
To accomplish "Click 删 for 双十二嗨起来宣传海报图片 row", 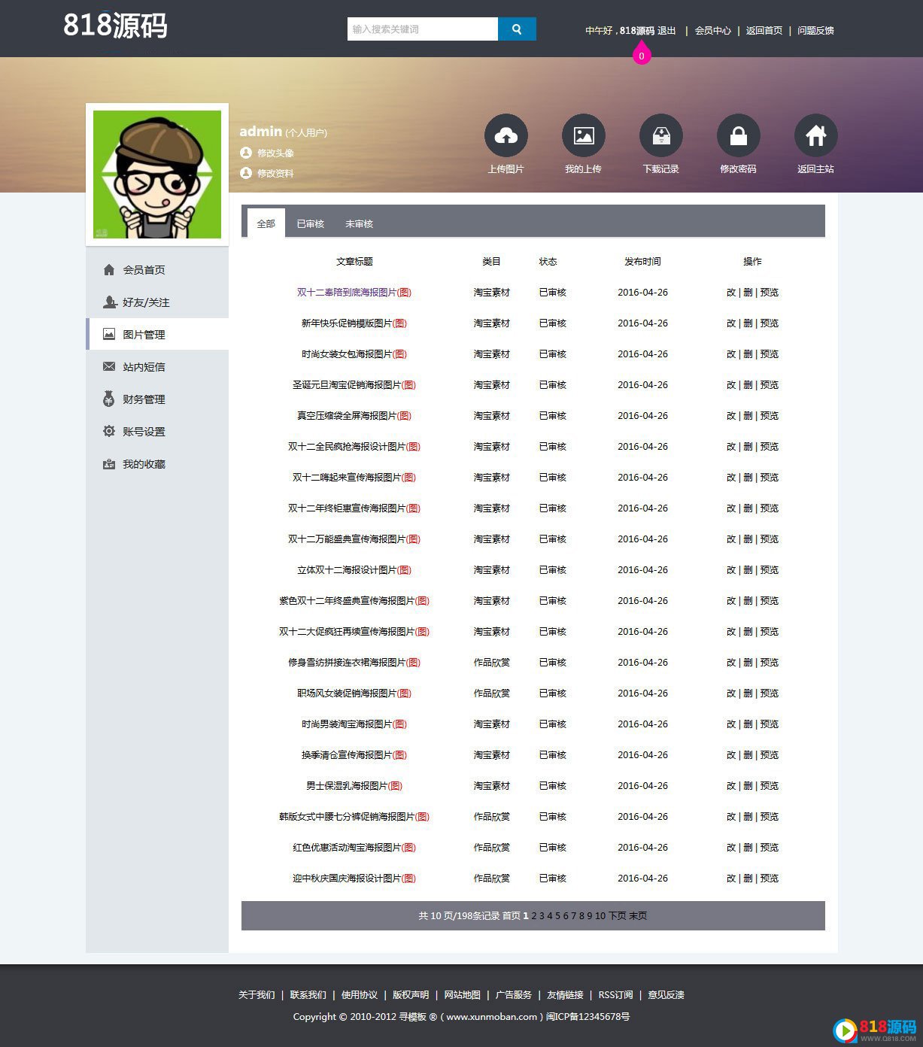I will [748, 477].
